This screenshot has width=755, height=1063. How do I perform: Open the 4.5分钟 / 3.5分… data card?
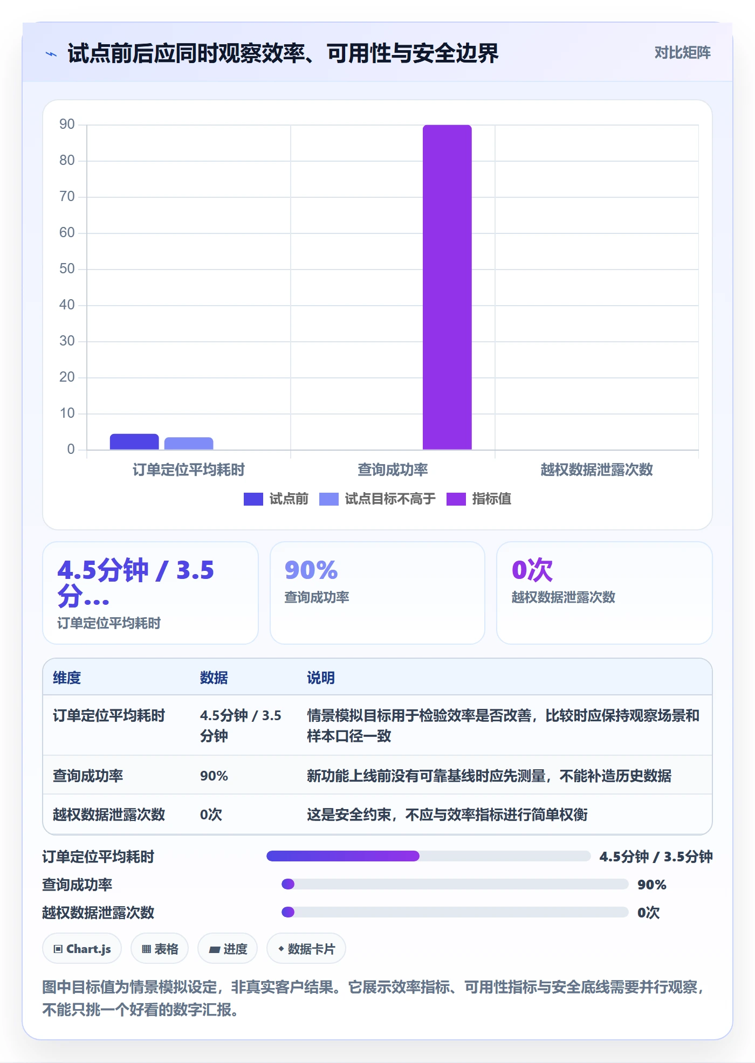pos(150,592)
